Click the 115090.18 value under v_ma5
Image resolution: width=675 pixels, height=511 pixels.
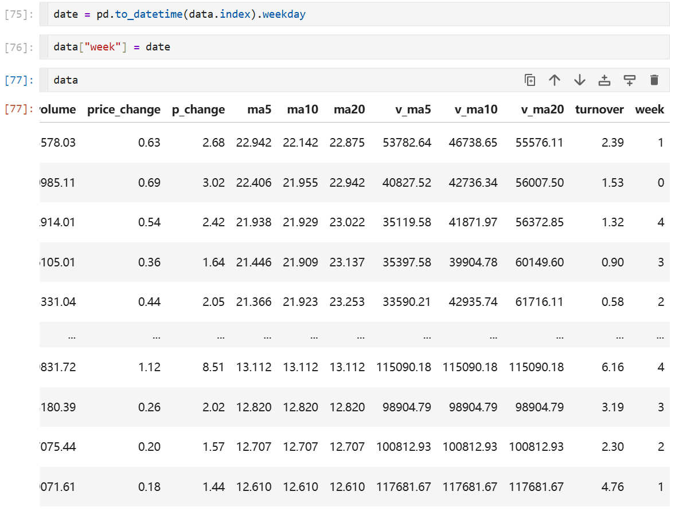(403, 367)
